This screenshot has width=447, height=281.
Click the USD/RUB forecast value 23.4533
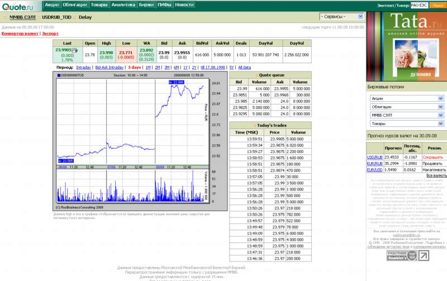pos(392,158)
